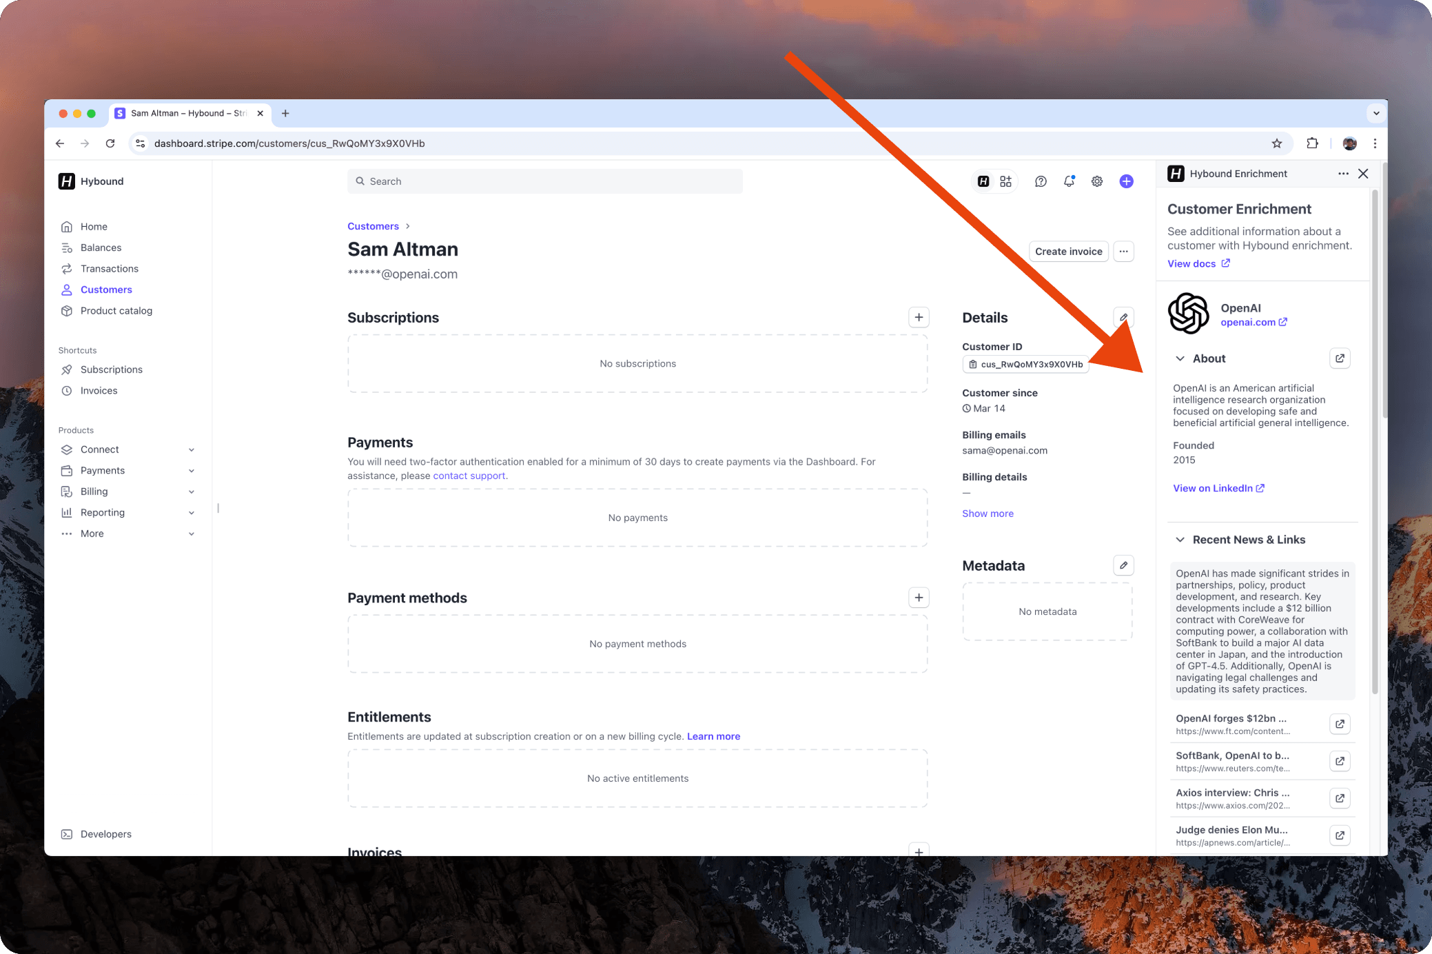Click Show more under Billing details
Image resolution: width=1432 pixels, height=954 pixels.
(x=988, y=514)
